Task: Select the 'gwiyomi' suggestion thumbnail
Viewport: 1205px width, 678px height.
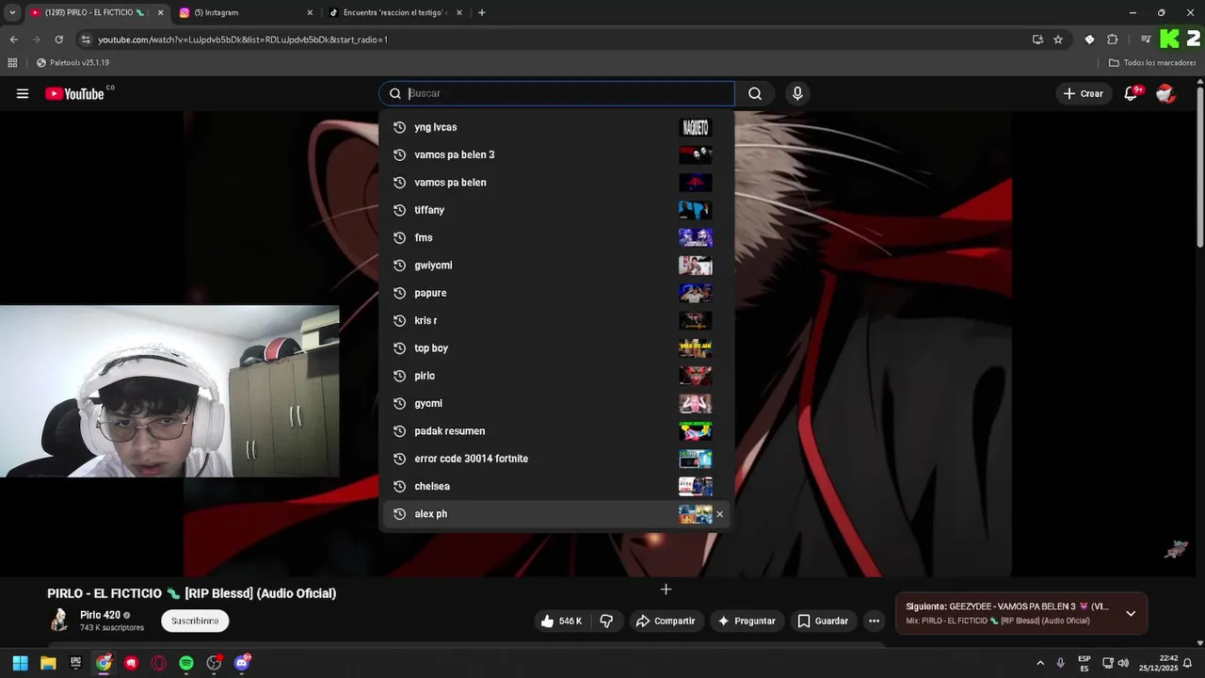Action: click(696, 266)
